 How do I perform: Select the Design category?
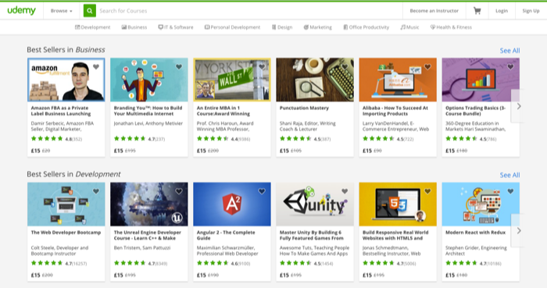pyautogui.click(x=282, y=27)
